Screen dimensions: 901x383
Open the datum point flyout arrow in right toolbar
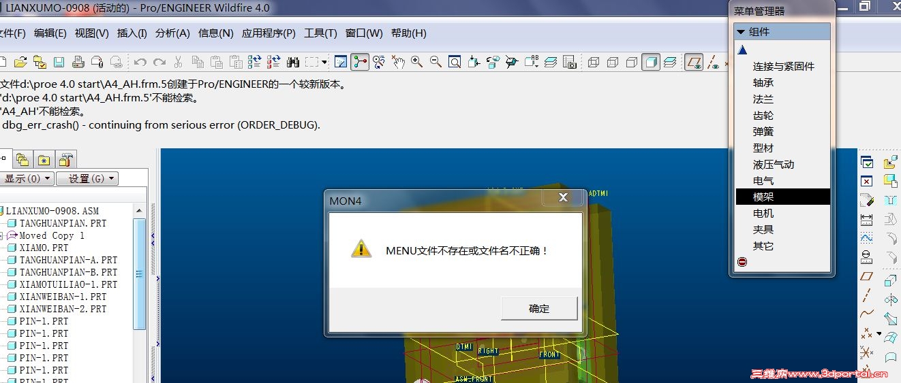pyautogui.click(x=879, y=333)
